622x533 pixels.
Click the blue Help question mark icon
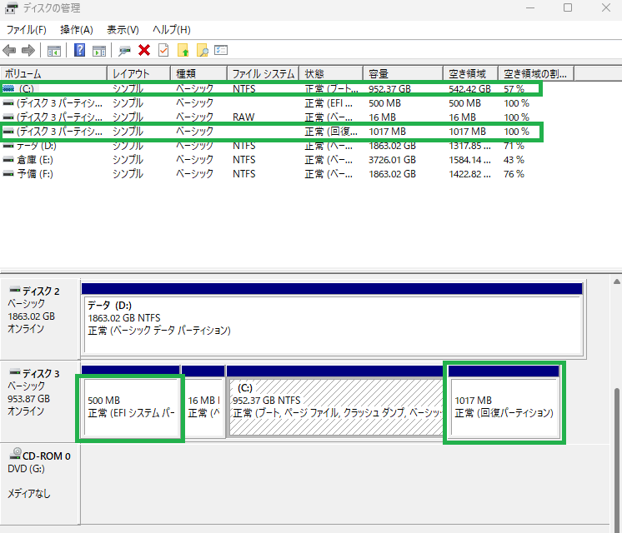click(80, 51)
